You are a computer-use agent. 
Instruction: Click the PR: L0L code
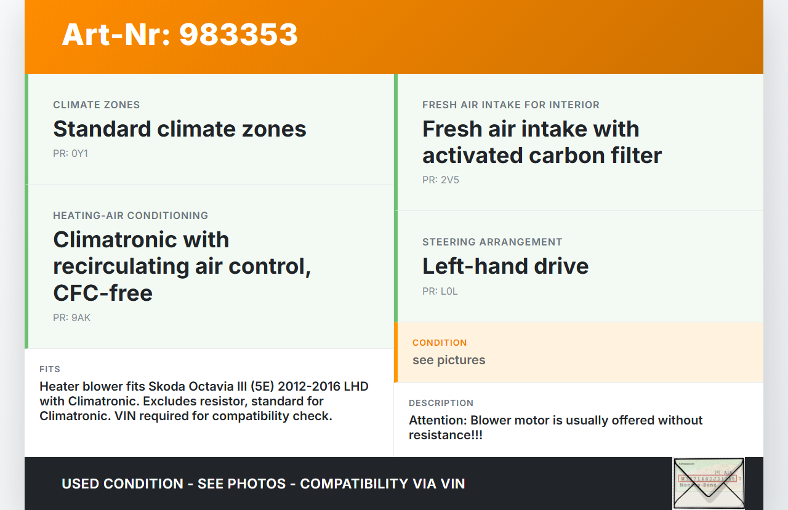pos(440,292)
